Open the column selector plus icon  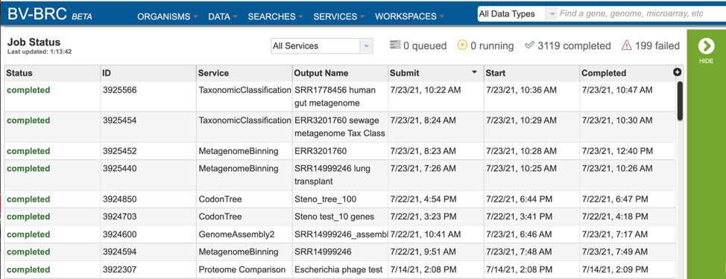pyautogui.click(x=677, y=72)
